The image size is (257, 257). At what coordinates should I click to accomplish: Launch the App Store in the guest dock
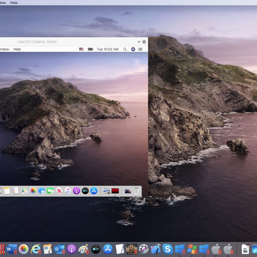point(94,191)
